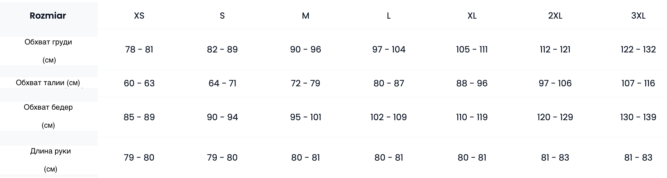Click the Обхват талии row label
This screenshot has height=178, width=667.
(x=48, y=83)
